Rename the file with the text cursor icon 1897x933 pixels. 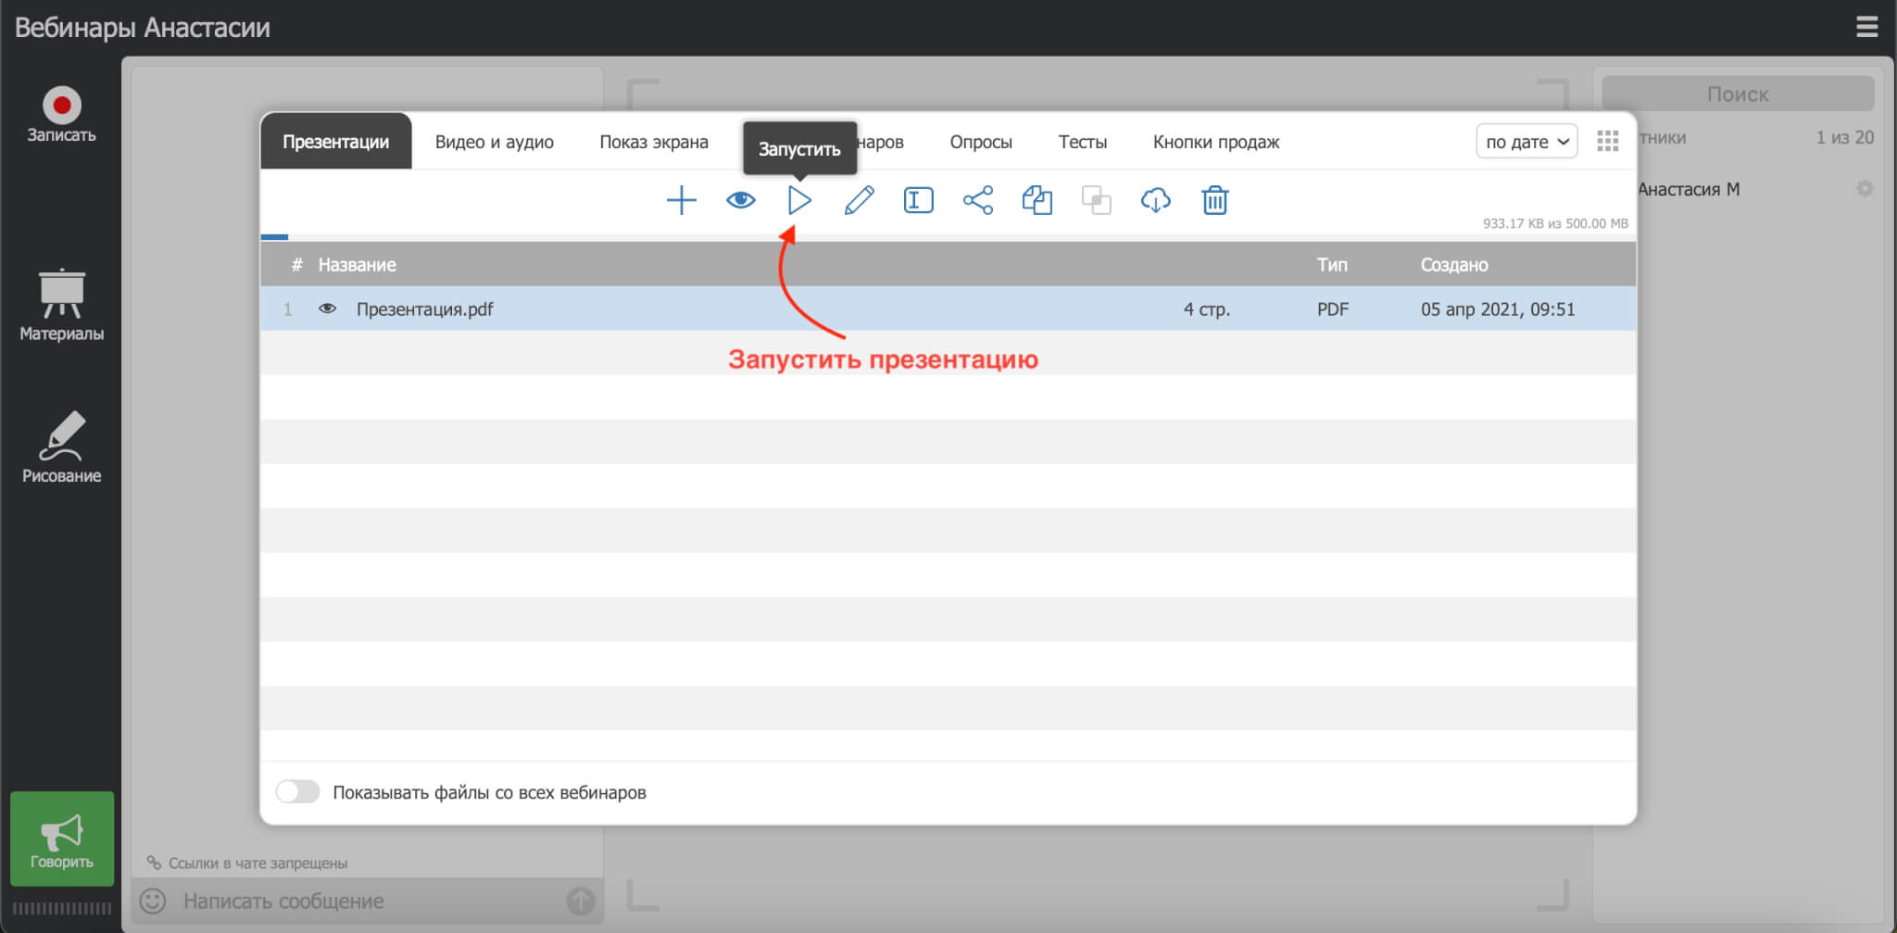tap(918, 200)
